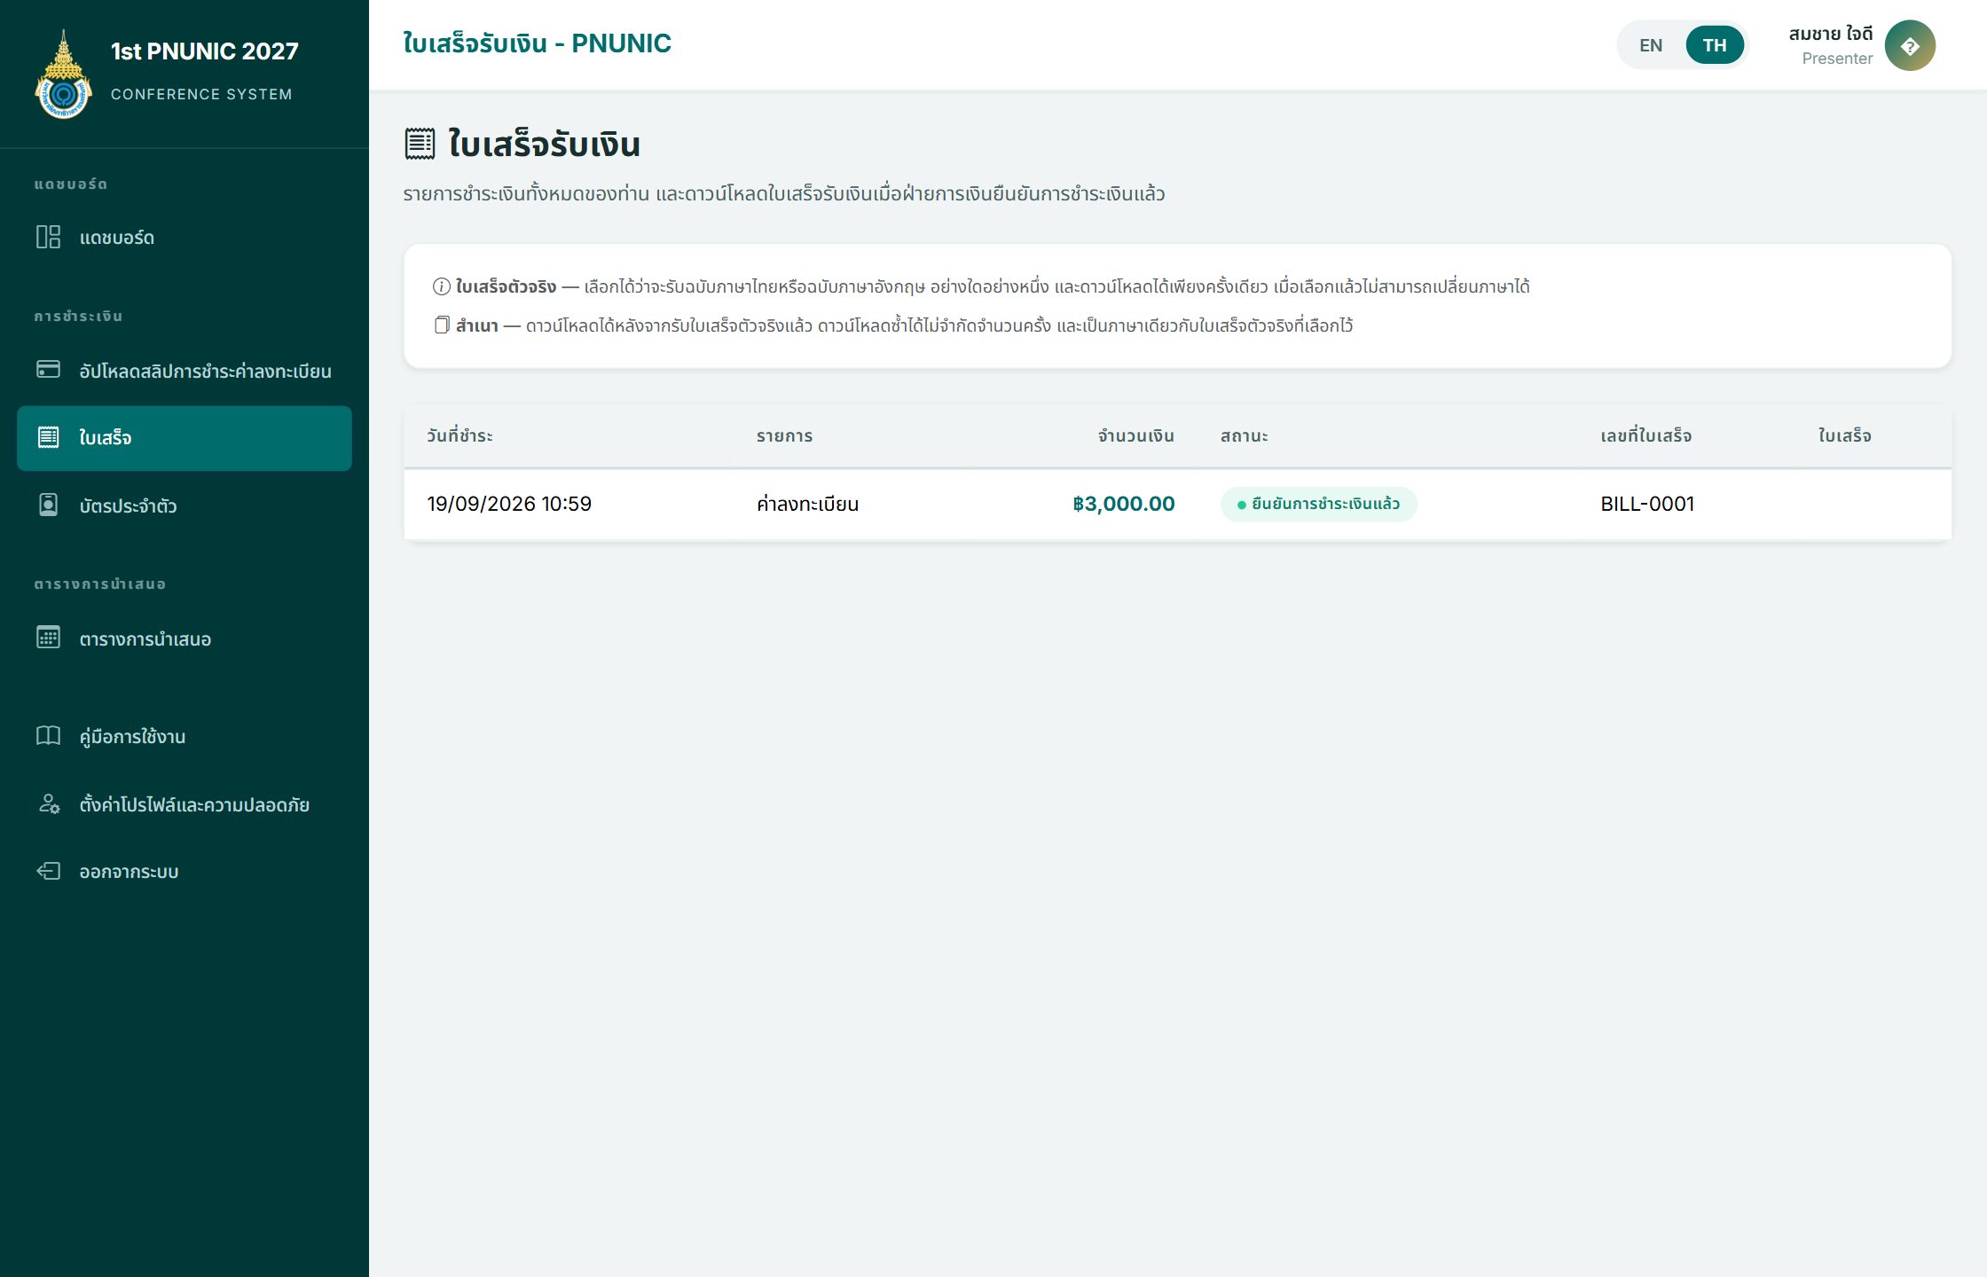This screenshot has width=1987, height=1277.
Task: Click the 1st PNUNIC 2027 title
Action: pos(204,51)
